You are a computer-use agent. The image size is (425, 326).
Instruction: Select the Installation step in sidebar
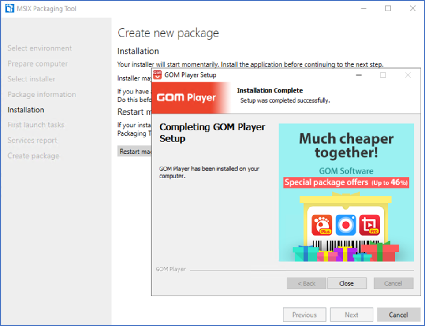pyautogui.click(x=26, y=110)
